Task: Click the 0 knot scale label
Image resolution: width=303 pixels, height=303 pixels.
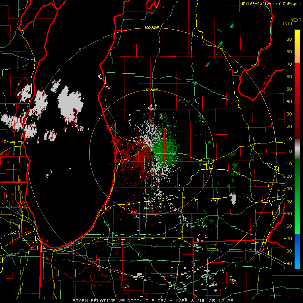Action: point(291,151)
